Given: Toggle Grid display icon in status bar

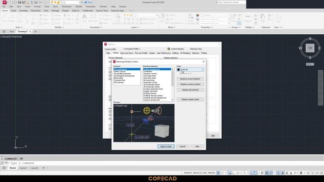Looking at the screenshot, I should (218, 173).
